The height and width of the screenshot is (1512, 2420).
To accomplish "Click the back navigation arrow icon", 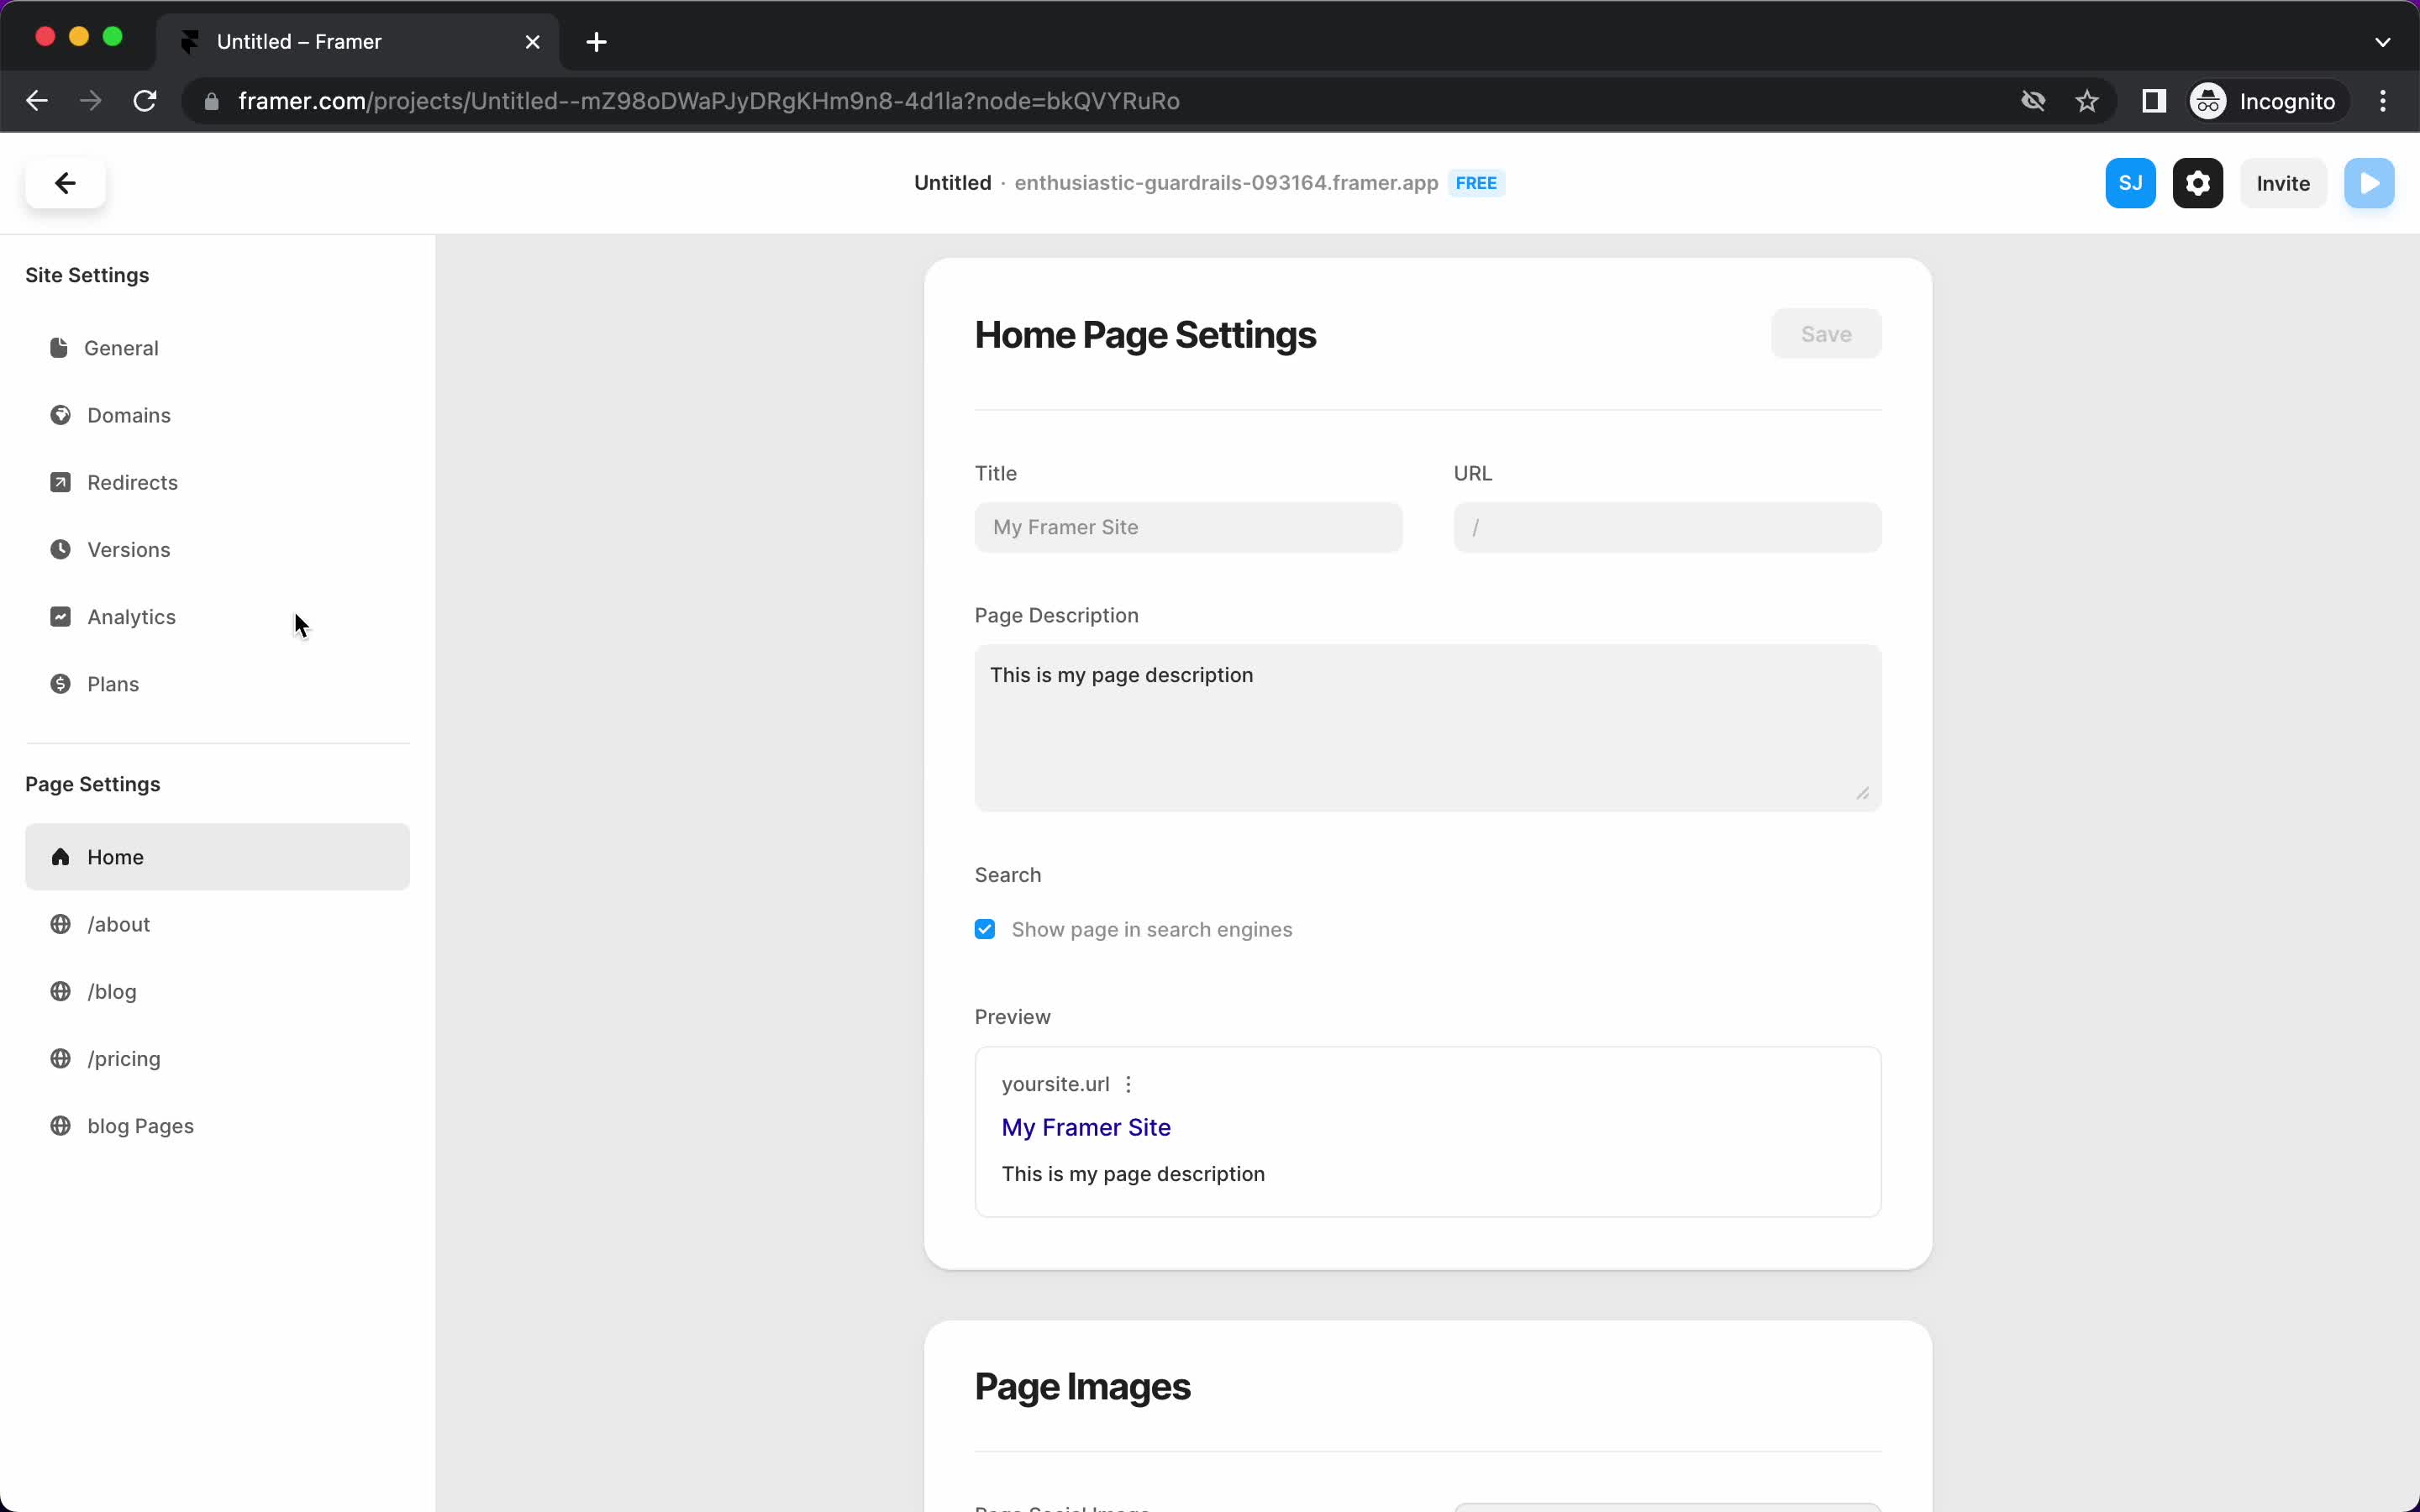I will click(65, 181).
